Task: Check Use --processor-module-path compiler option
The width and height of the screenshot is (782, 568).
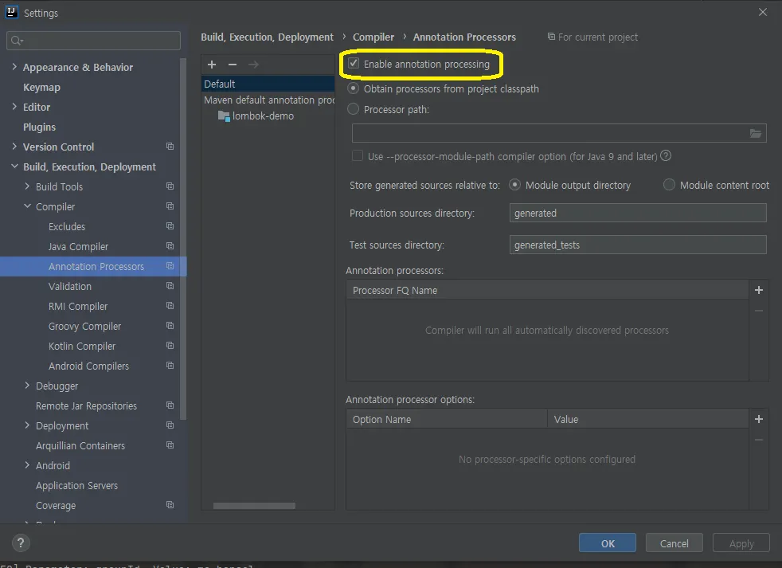Action: [357, 155]
